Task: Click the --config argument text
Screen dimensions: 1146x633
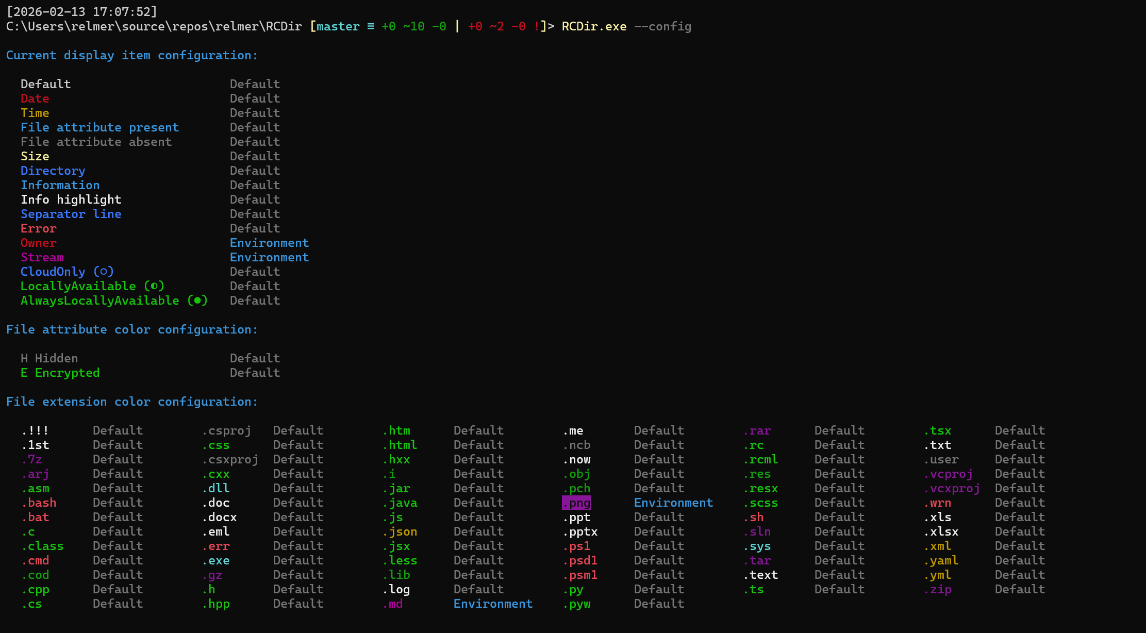Action: pyautogui.click(x=662, y=26)
